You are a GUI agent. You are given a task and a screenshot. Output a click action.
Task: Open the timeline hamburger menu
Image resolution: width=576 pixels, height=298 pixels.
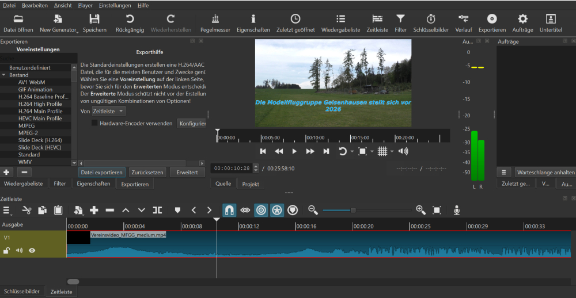6,211
